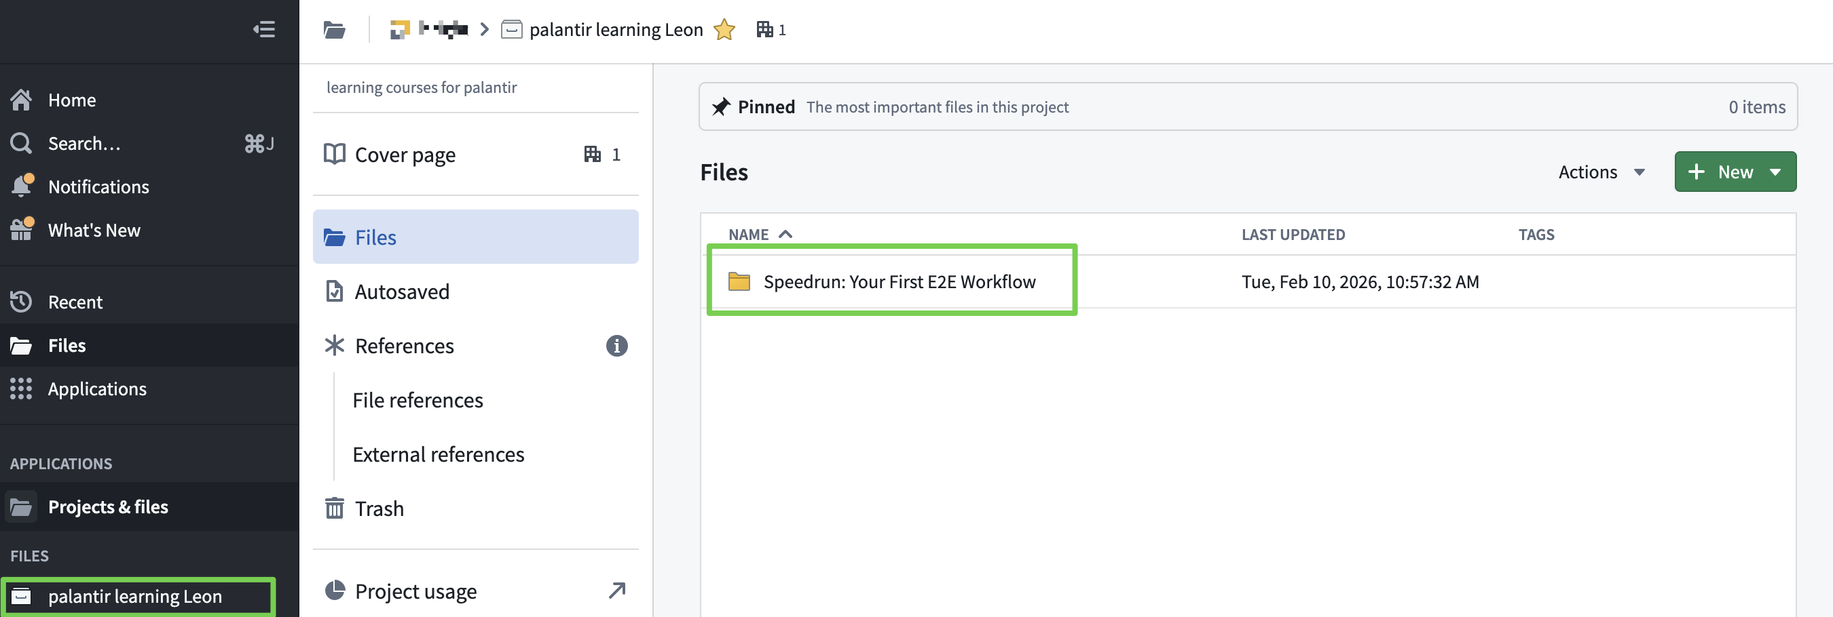Open External references item
Viewport: 1833px width, 617px height.
tap(438, 454)
